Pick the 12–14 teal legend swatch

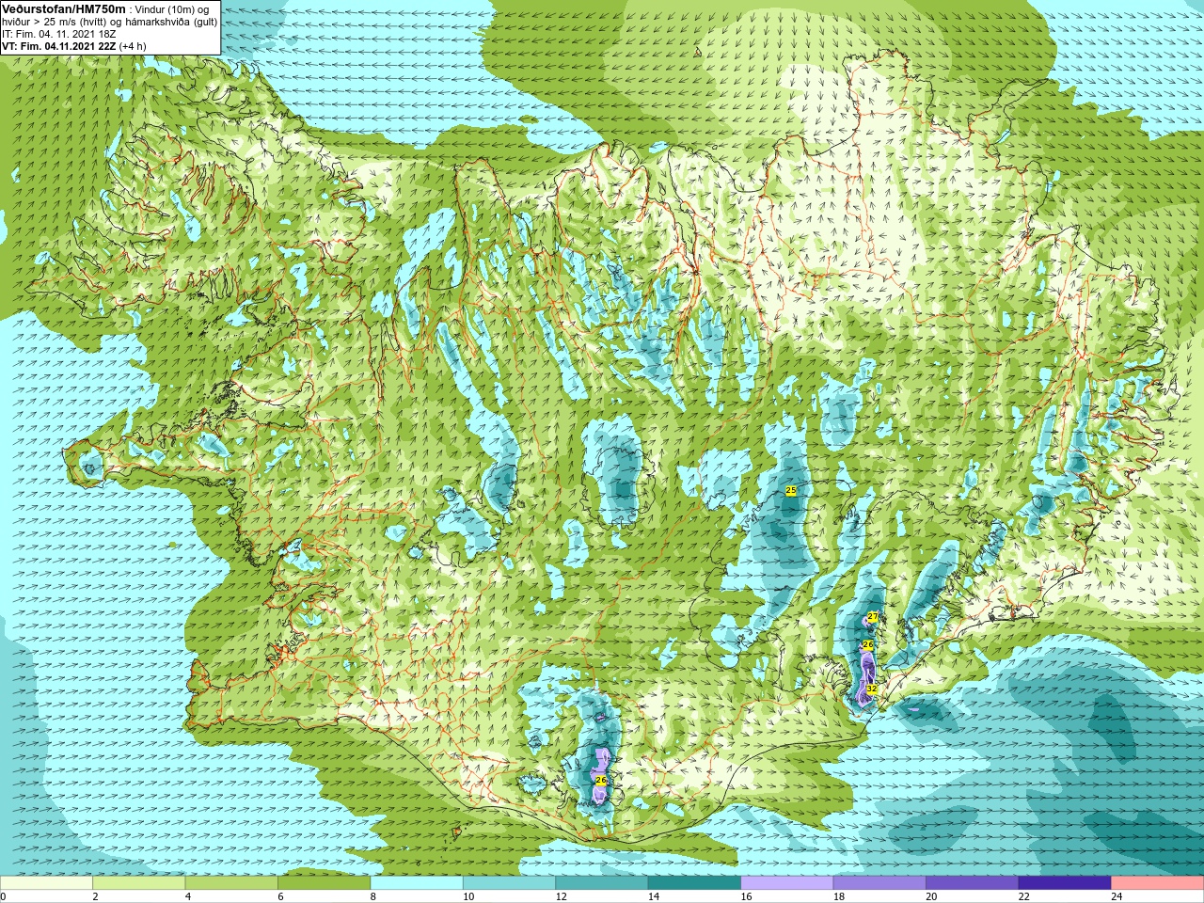pos(602,883)
